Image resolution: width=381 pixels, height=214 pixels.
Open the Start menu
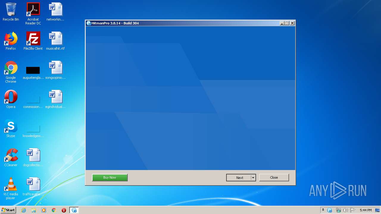tap(8, 210)
